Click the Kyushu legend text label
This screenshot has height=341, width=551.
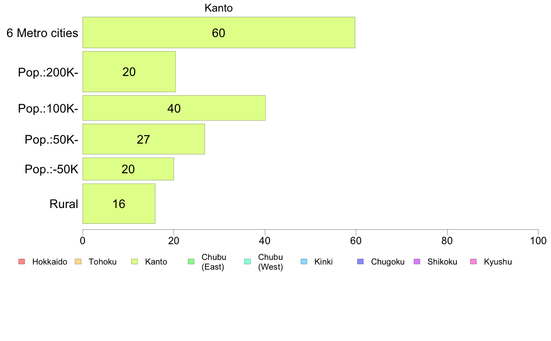pyautogui.click(x=498, y=262)
